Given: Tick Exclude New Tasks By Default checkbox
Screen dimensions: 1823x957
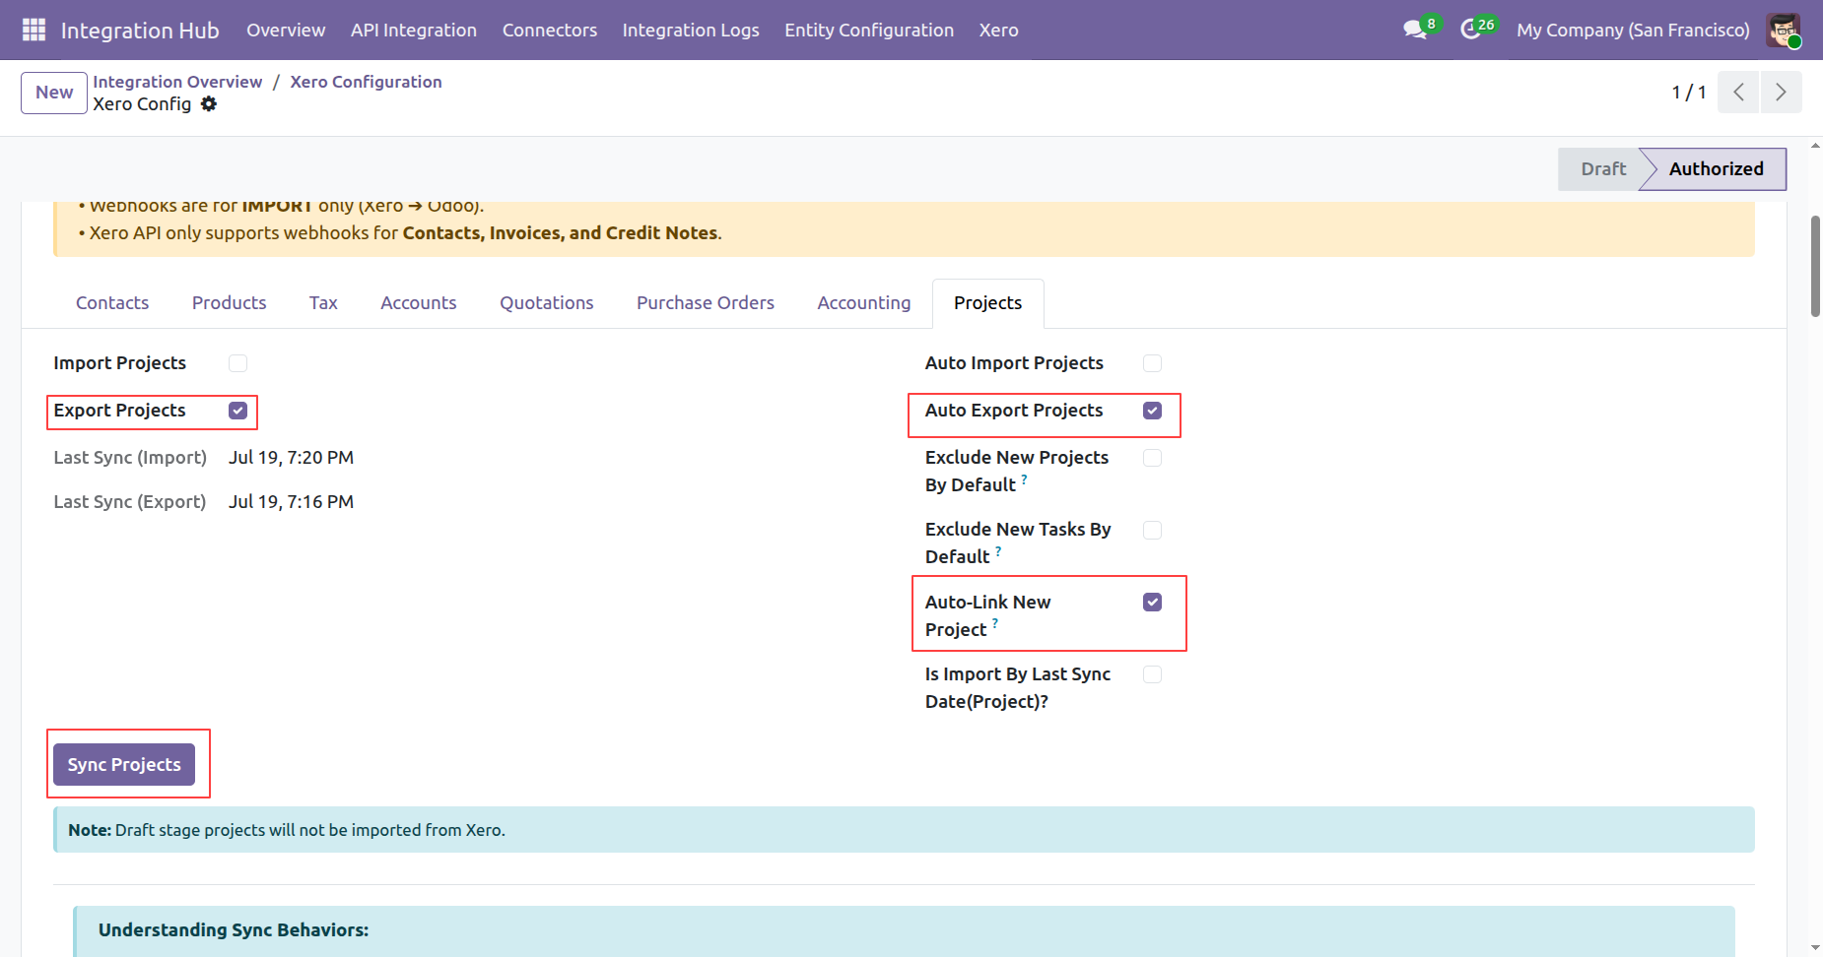Looking at the screenshot, I should (1152, 530).
